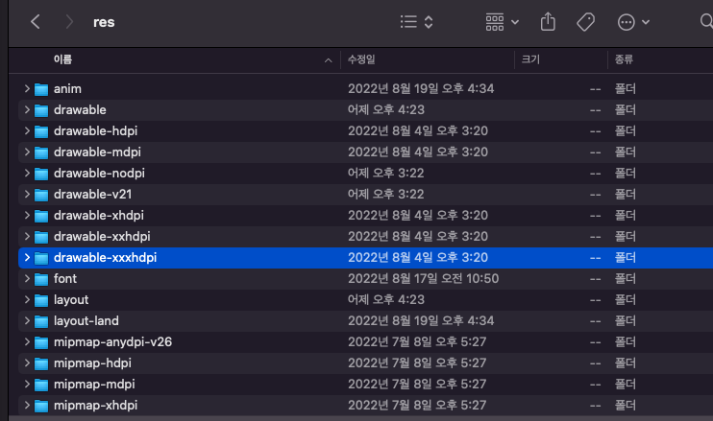Select the layout-land folder name

tap(86, 320)
